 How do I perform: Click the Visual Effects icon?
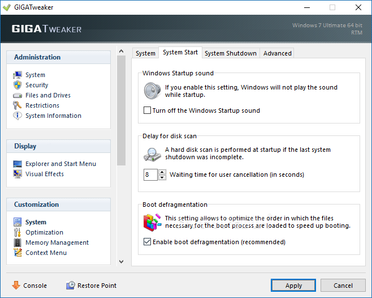tap(18, 174)
